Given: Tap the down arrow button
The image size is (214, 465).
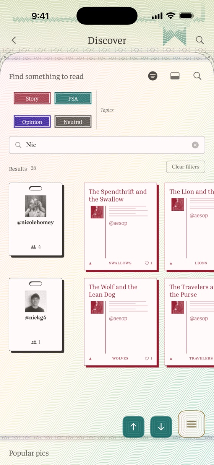Looking at the screenshot, I should pyautogui.click(x=161, y=427).
